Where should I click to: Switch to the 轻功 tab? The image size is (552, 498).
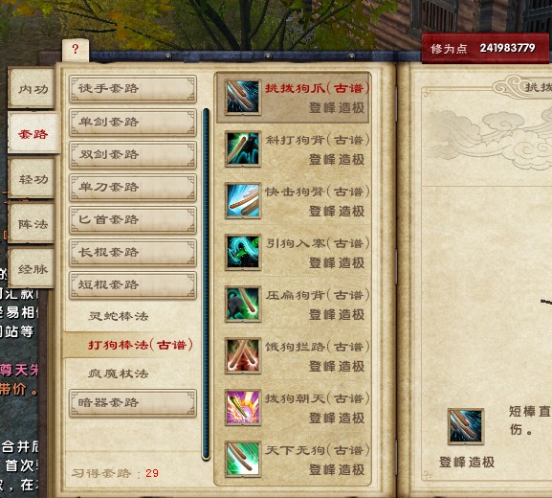(33, 179)
